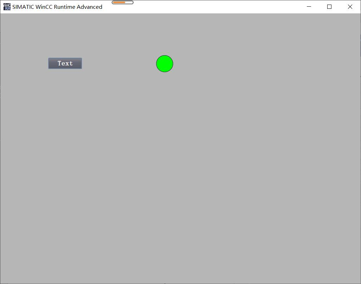This screenshot has width=361, height=284.
Task: Close the WinCC Runtime Advanced window
Action: [350, 7]
